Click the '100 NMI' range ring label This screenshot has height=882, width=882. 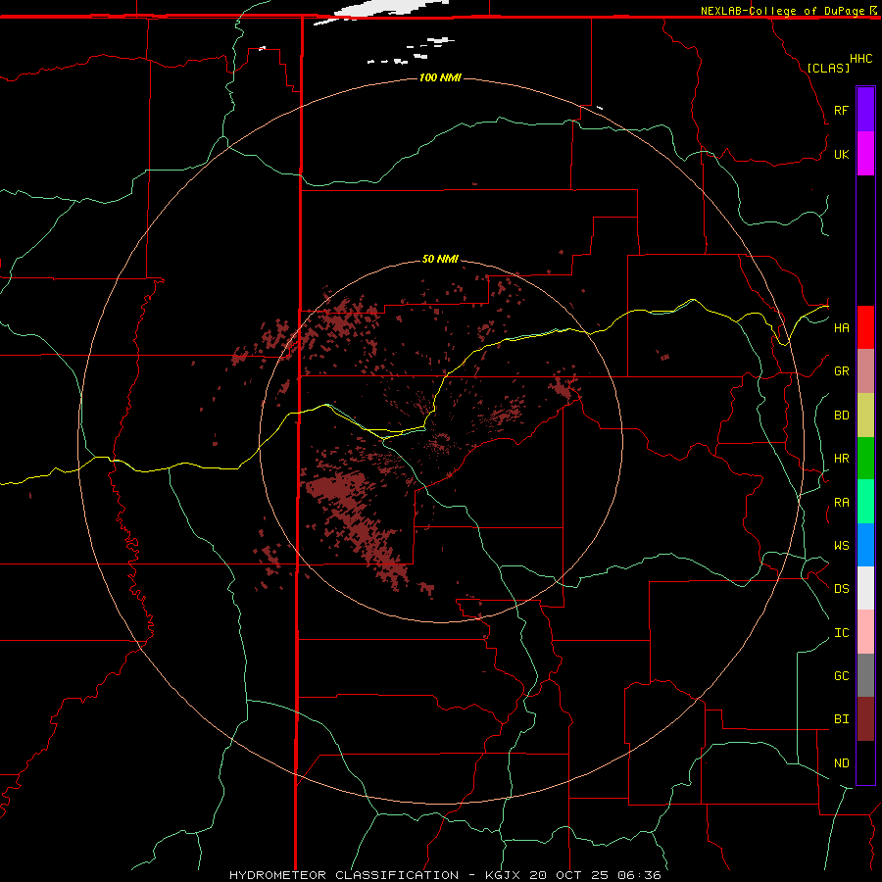coord(440,77)
